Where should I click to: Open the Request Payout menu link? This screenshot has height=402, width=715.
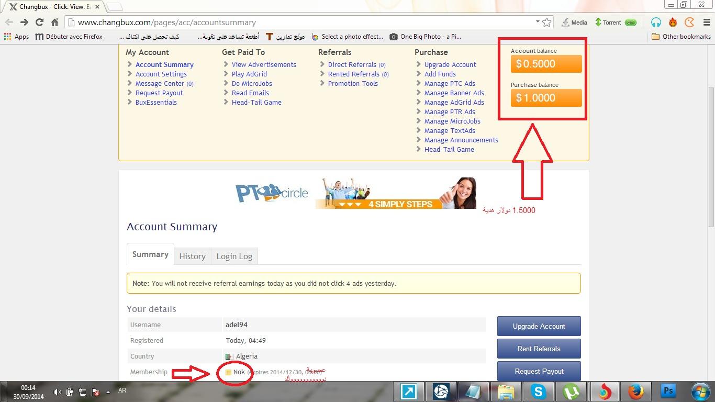coord(159,93)
